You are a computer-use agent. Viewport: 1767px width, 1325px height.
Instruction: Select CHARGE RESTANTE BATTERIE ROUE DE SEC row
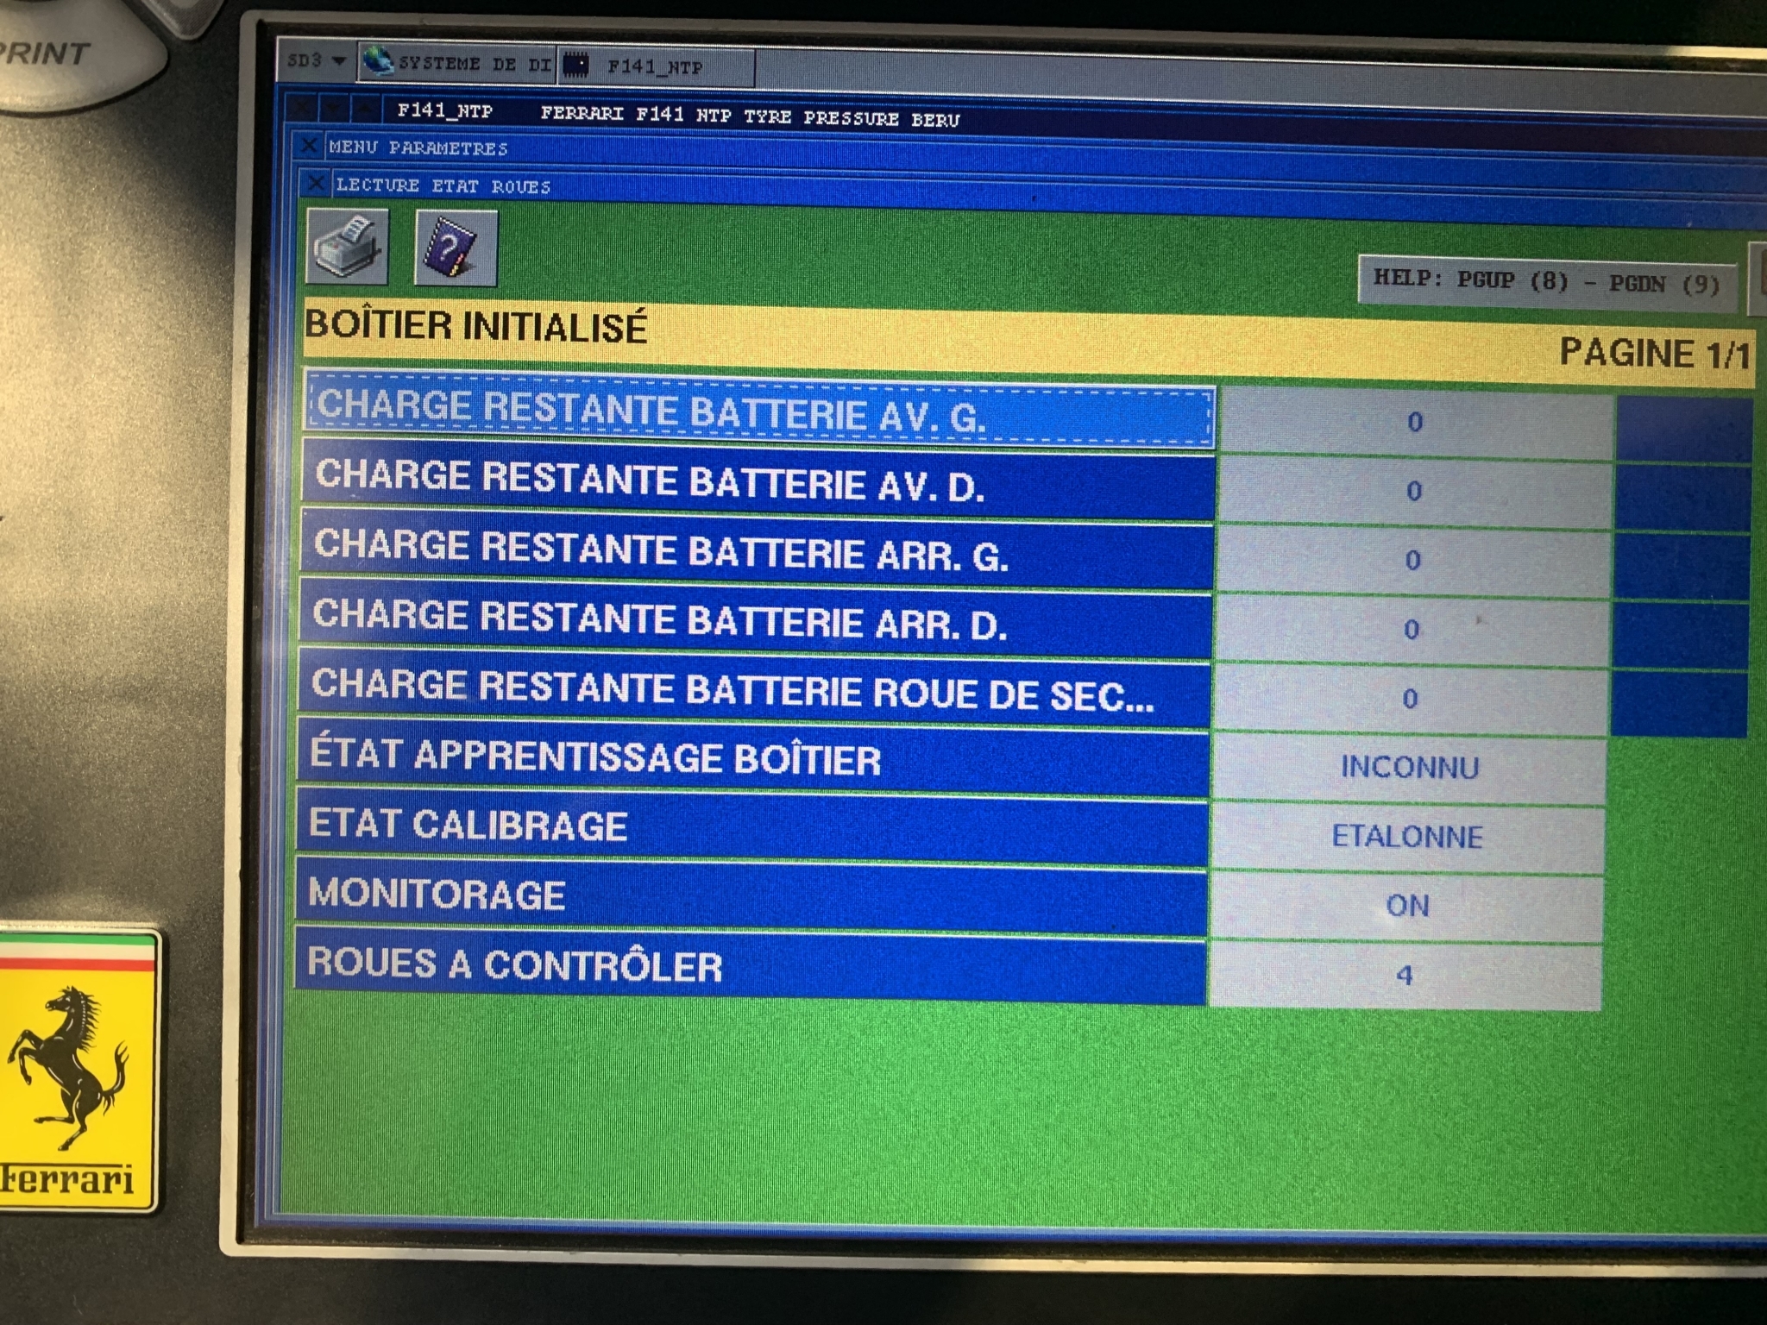click(754, 688)
